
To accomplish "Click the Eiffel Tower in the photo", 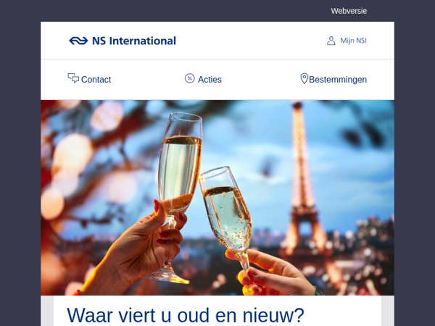I will click(x=302, y=183).
